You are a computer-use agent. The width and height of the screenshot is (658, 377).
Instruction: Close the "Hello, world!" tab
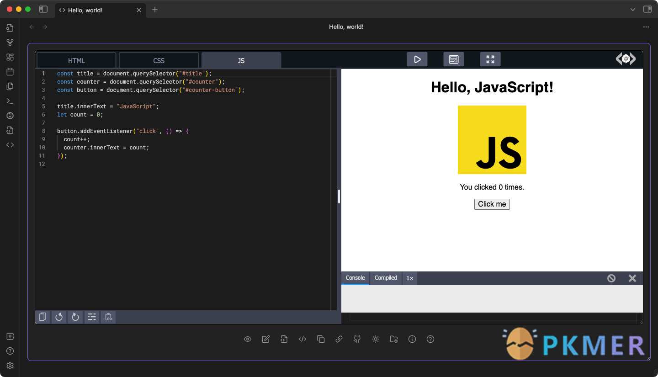coord(139,10)
